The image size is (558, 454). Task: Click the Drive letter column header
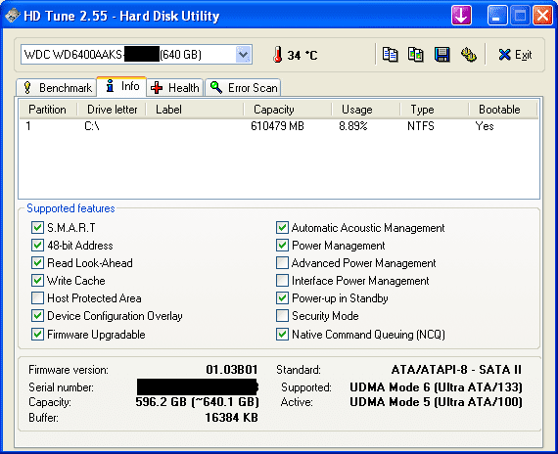point(112,110)
